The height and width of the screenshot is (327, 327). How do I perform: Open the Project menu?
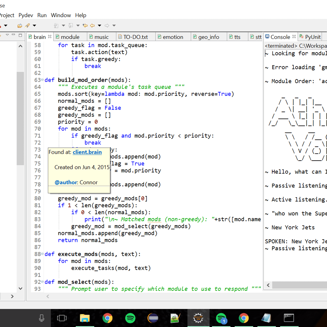[7, 15]
